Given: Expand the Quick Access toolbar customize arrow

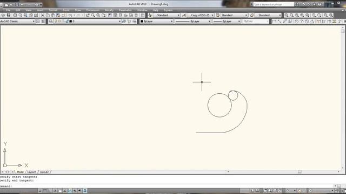Looking at the screenshot, I should point(41,5).
